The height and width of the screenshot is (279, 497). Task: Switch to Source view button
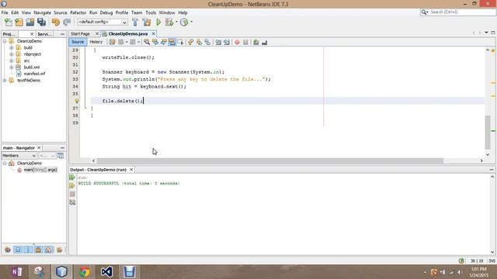click(x=78, y=42)
